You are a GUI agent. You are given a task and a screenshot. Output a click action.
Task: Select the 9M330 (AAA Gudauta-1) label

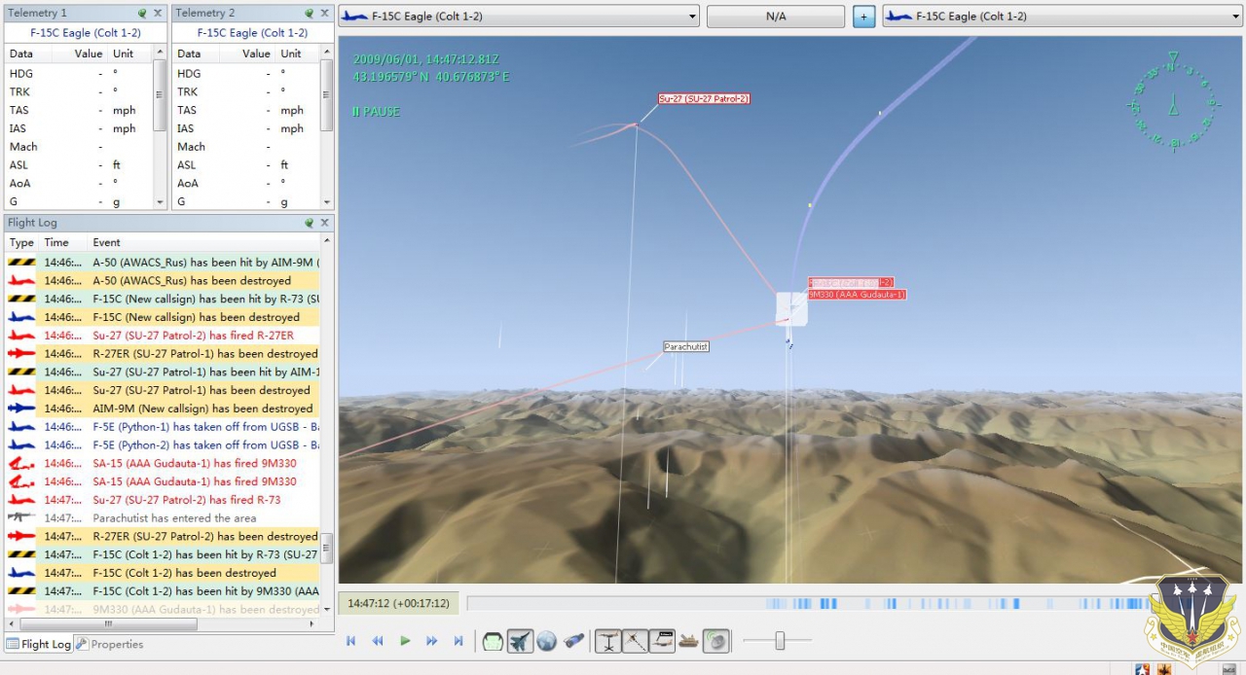[x=857, y=294]
